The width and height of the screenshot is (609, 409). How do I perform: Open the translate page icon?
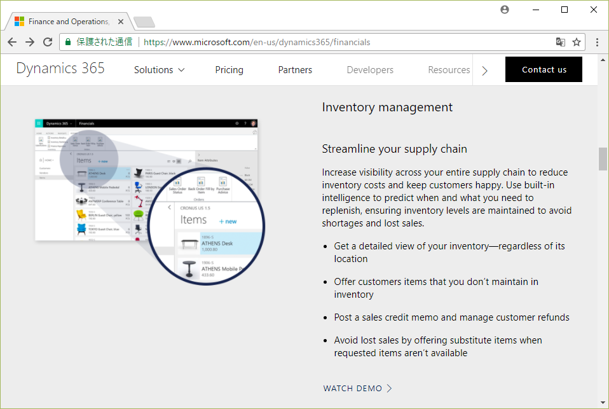(561, 42)
